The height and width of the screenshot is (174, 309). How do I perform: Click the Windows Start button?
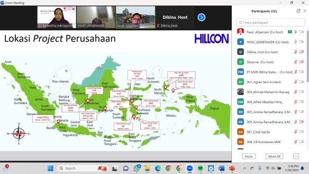click(50, 168)
